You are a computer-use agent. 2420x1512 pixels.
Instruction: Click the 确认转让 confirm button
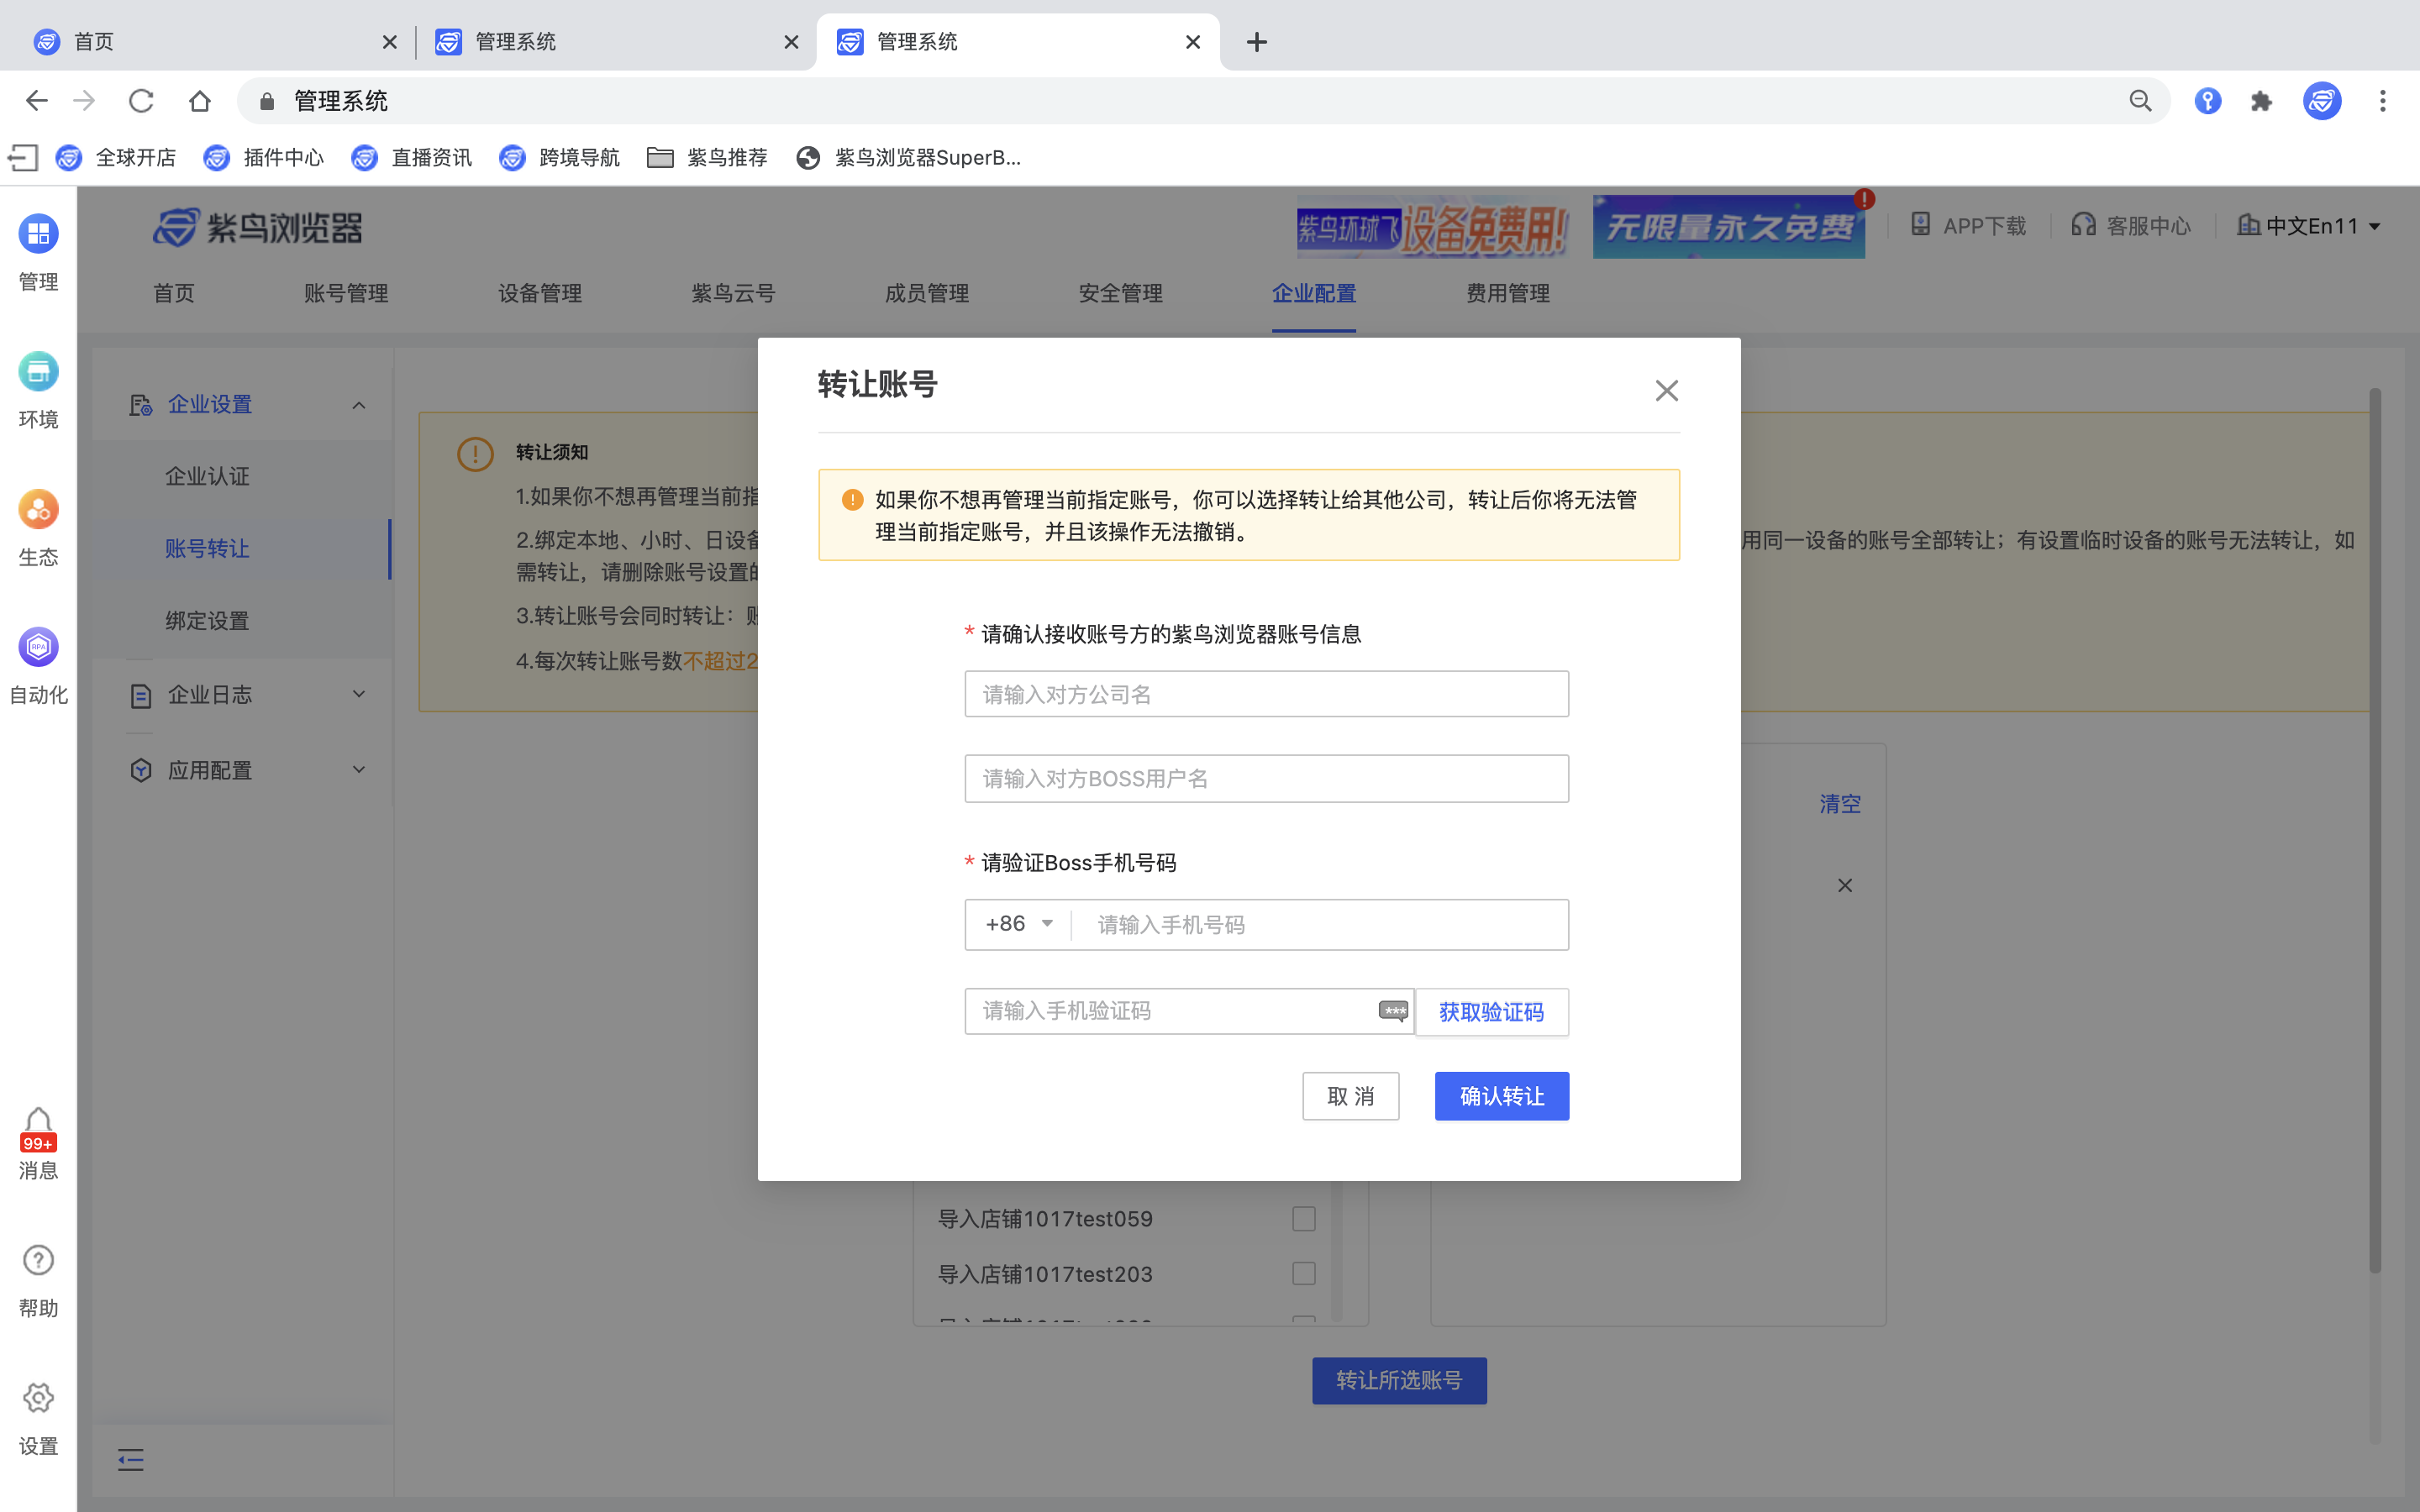[1501, 1096]
